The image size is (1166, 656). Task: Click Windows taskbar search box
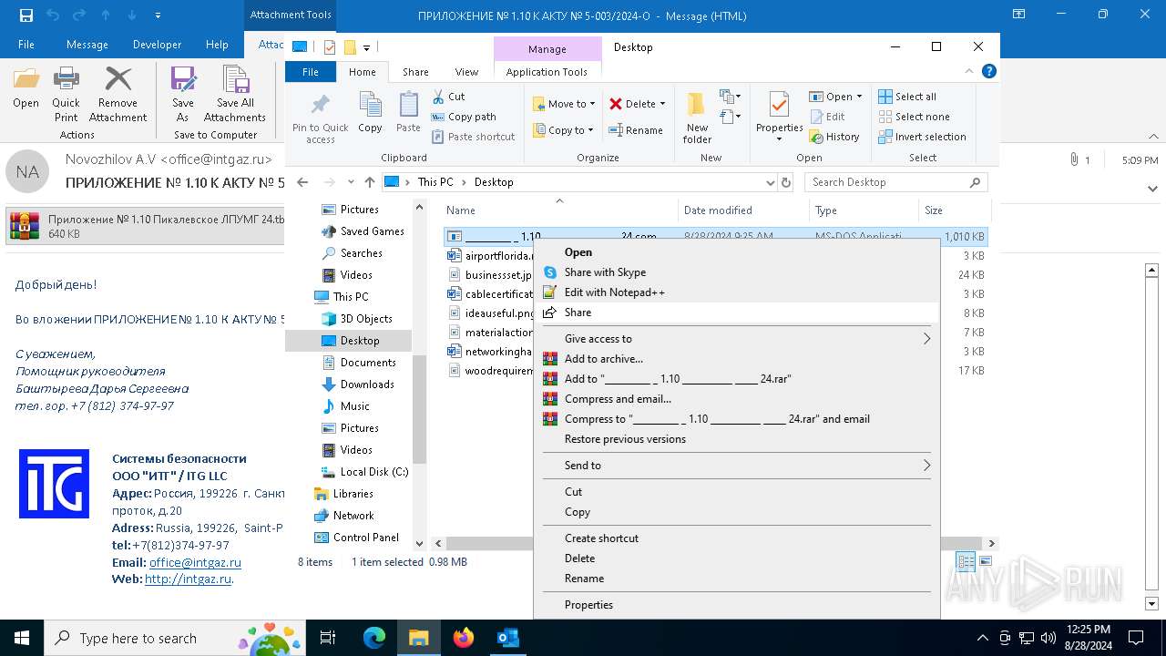tap(174, 638)
